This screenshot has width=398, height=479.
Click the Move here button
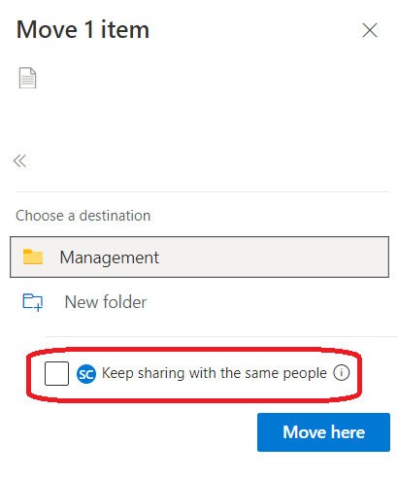pyautogui.click(x=323, y=432)
